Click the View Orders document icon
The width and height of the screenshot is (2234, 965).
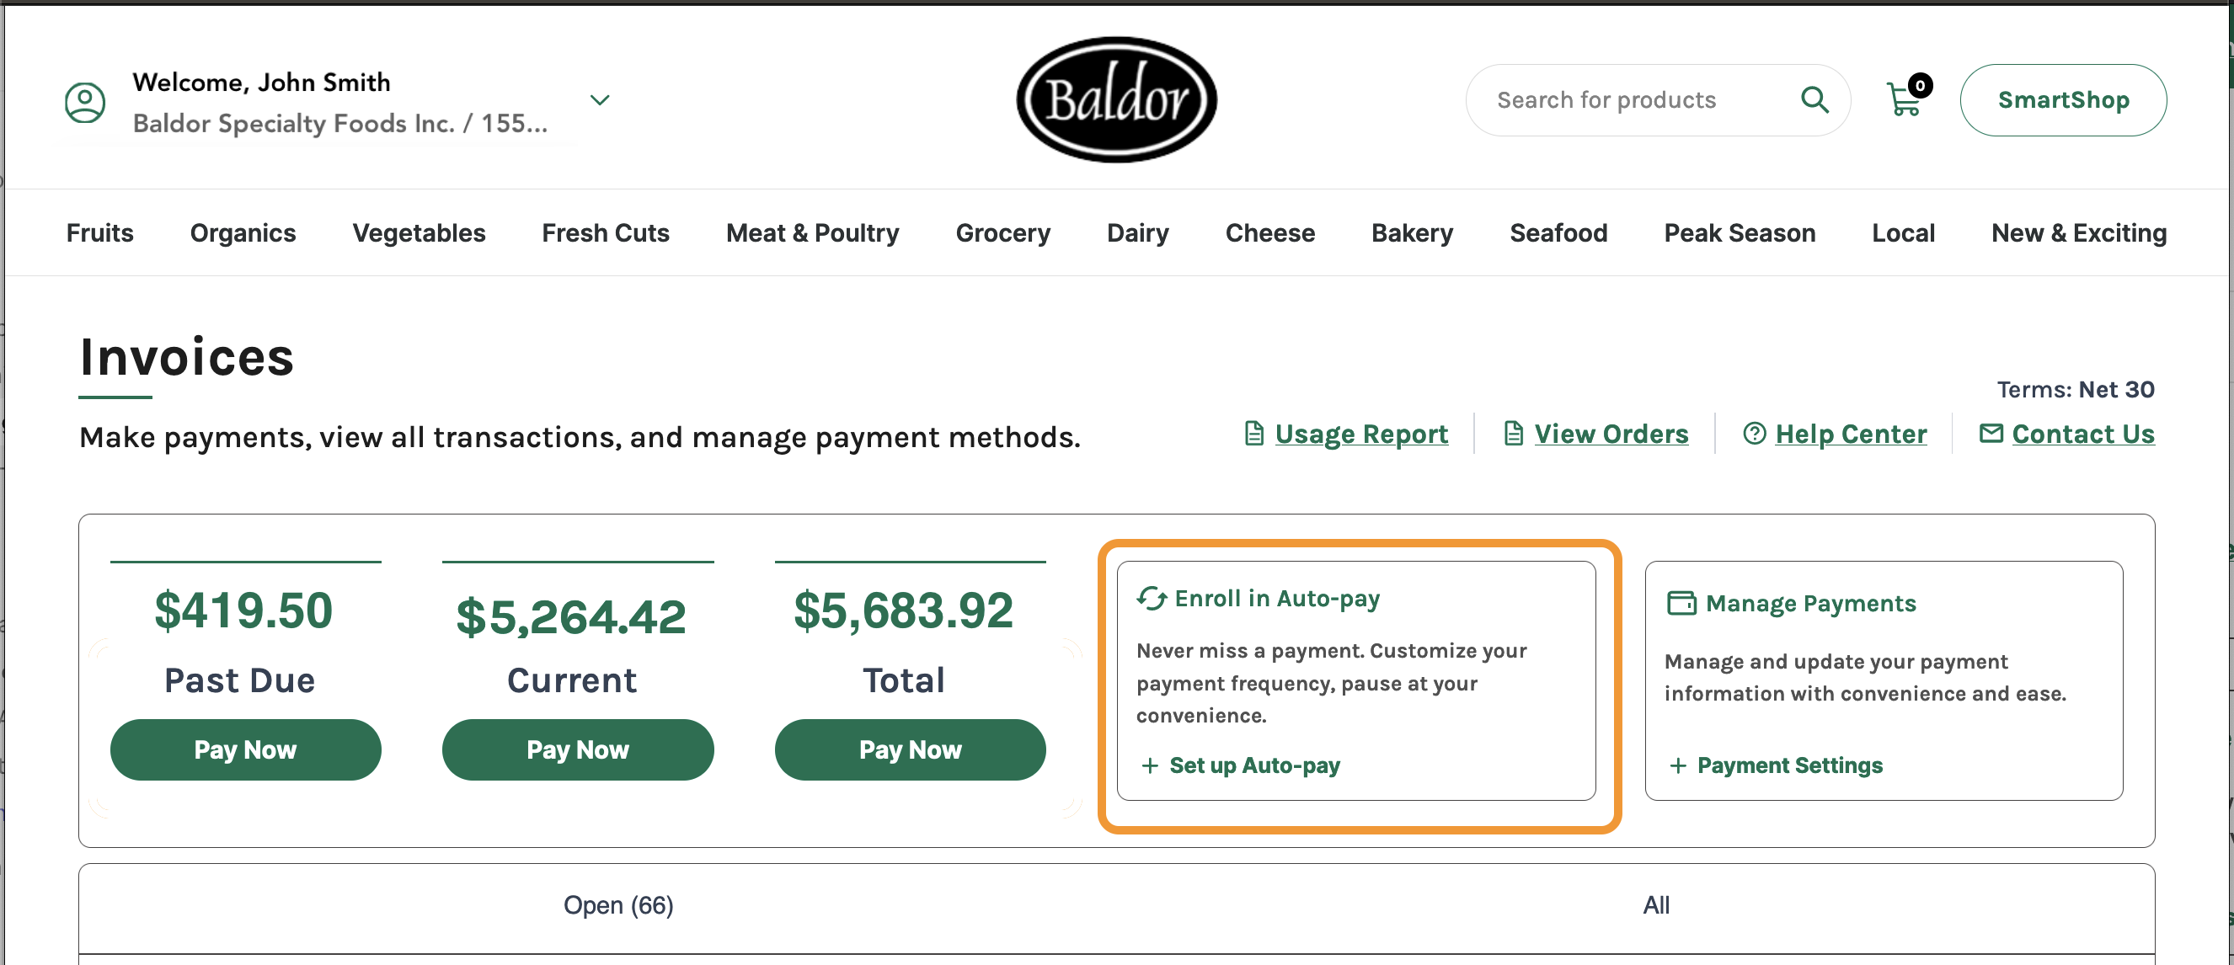[1512, 434]
